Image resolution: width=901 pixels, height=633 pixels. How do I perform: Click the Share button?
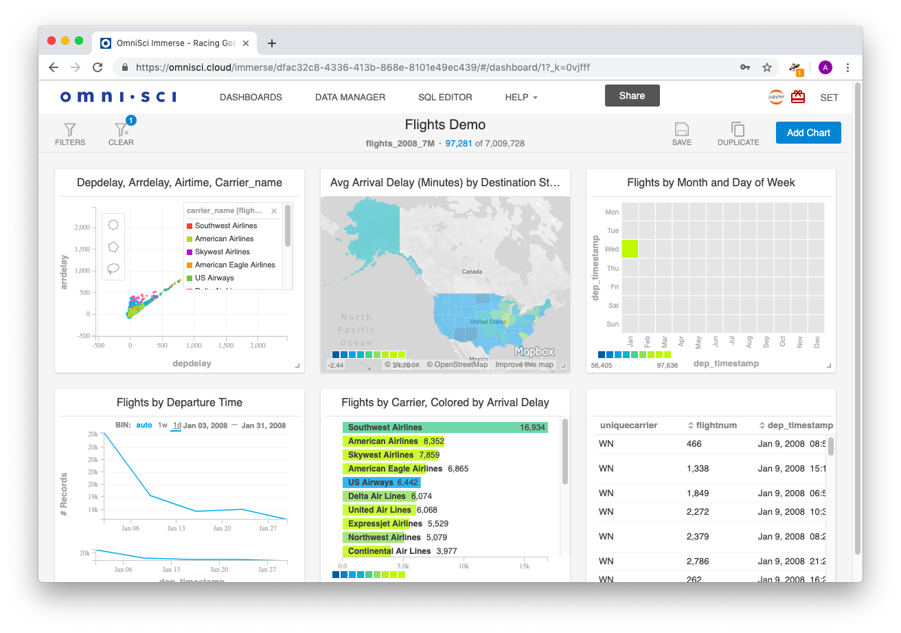tap(632, 96)
